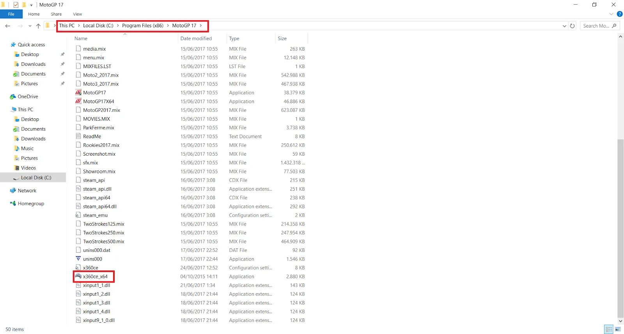Open Network in the navigation pane
The height and width of the screenshot is (334, 624).
tap(27, 191)
